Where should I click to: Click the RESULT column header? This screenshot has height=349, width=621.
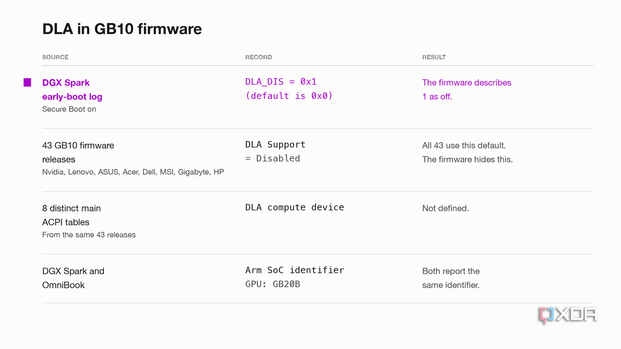pyautogui.click(x=434, y=57)
